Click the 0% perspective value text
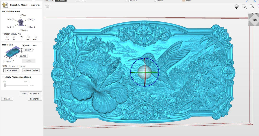Image resolution: width=259 pixels, height=136 pixels. click(32, 85)
